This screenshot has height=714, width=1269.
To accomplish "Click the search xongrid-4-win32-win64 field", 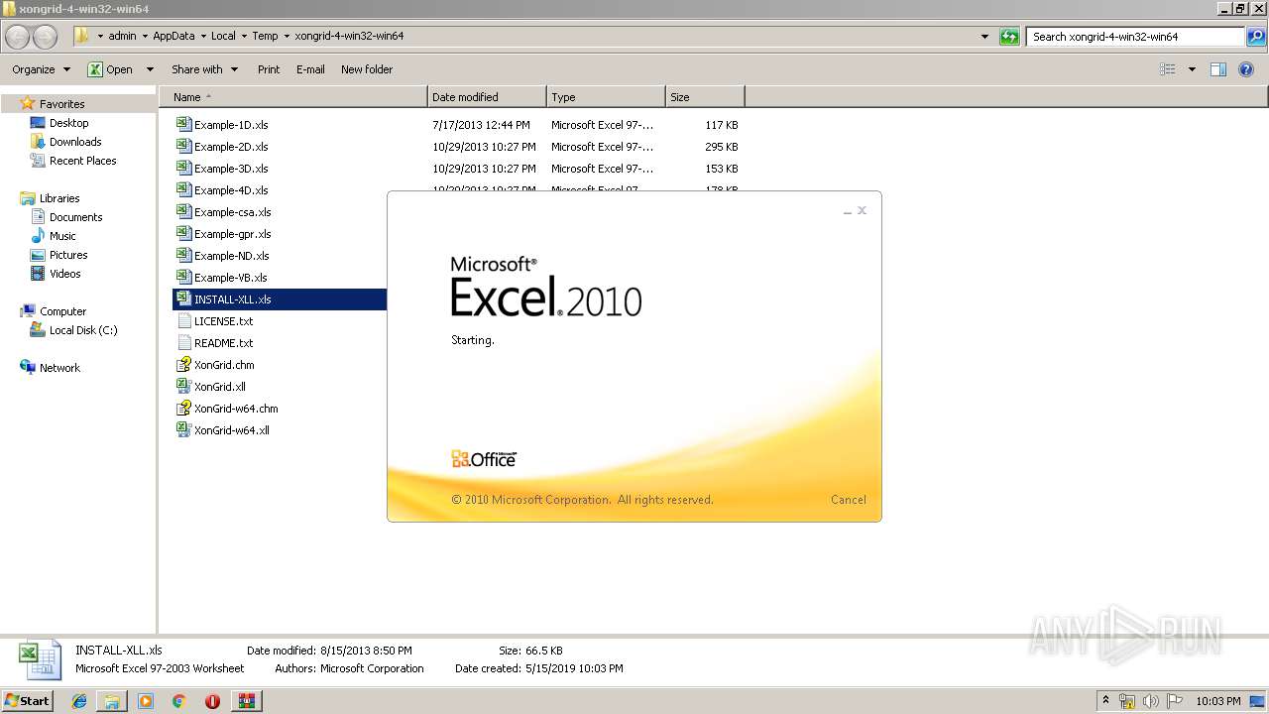I will (x=1136, y=37).
